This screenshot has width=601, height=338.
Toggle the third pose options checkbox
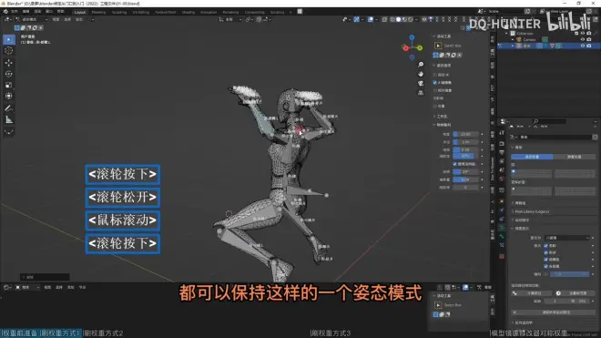click(434, 90)
